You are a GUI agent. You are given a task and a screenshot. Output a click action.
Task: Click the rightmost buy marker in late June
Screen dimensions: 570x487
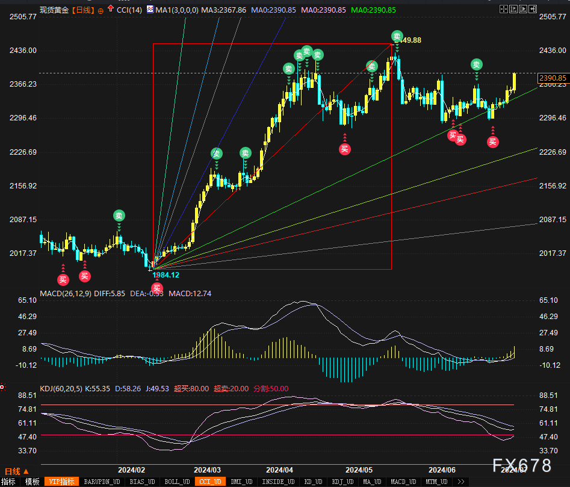point(492,142)
